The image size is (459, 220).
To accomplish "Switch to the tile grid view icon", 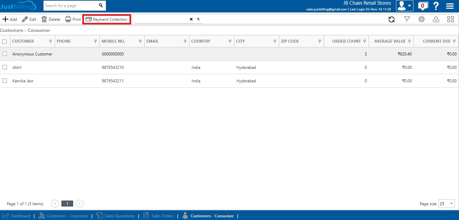I will [x=451, y=19].
